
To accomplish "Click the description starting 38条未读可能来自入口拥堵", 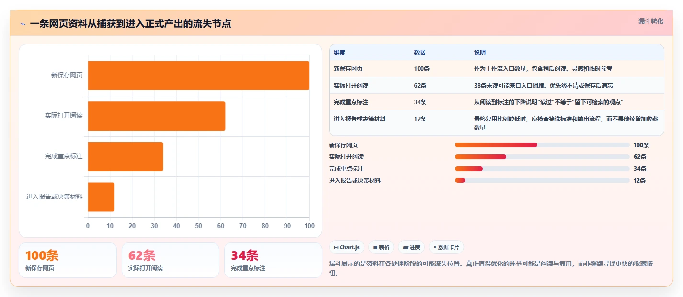I will tap(544, 86).
